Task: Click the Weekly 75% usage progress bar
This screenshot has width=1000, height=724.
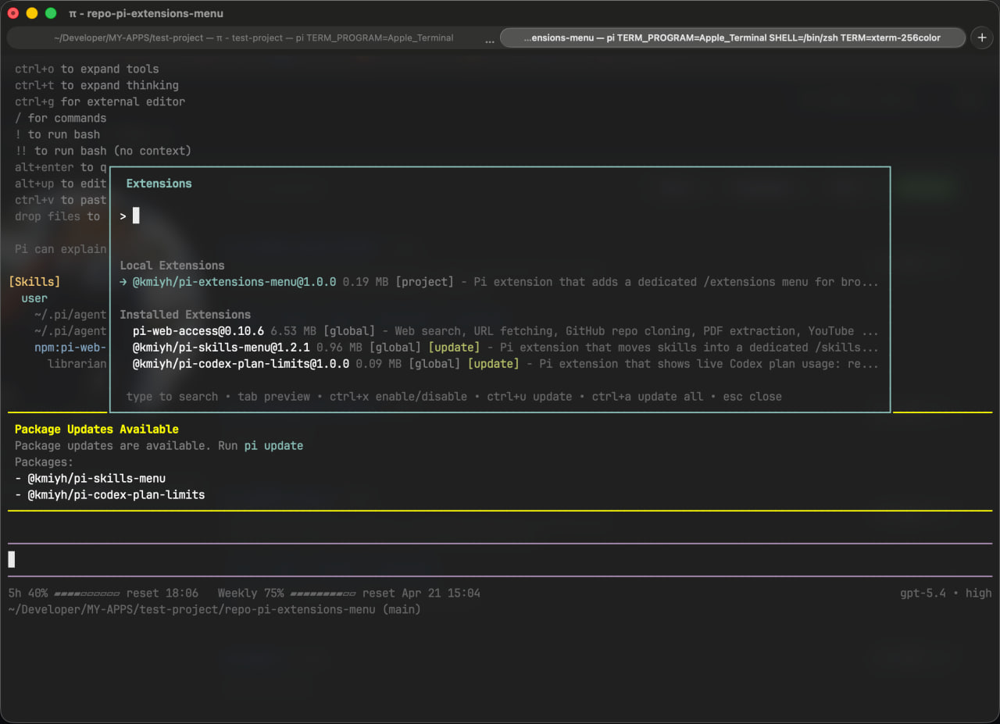Action: [x=323, y=594]
